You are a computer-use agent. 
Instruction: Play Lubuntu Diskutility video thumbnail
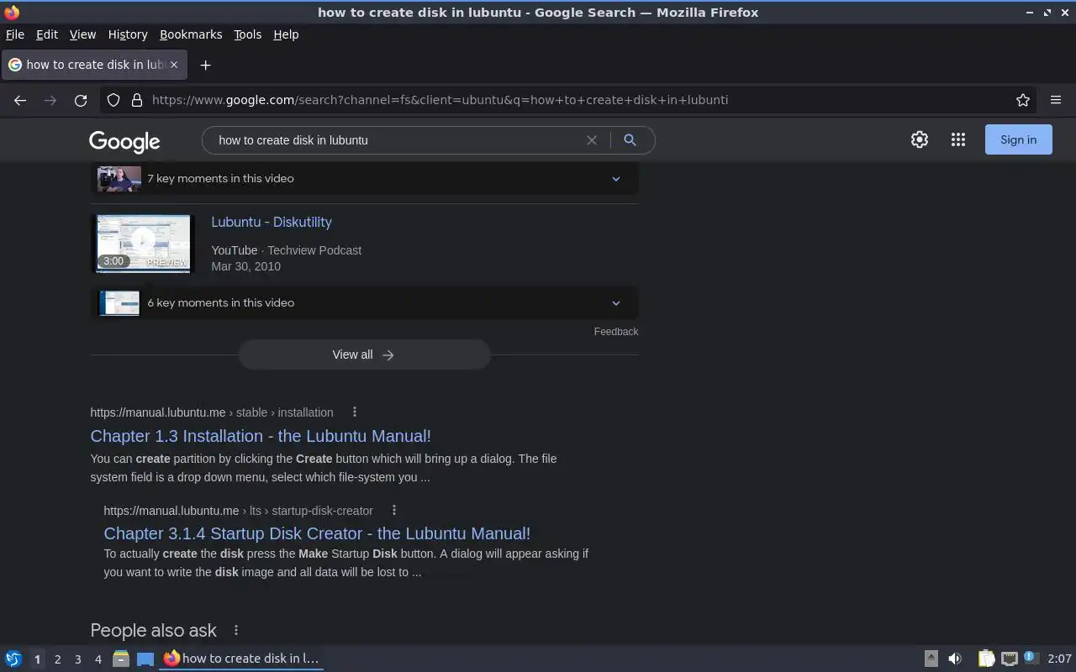[x=143, y=243]
